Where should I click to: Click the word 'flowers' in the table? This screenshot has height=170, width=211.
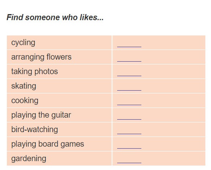tap(59, 57)
